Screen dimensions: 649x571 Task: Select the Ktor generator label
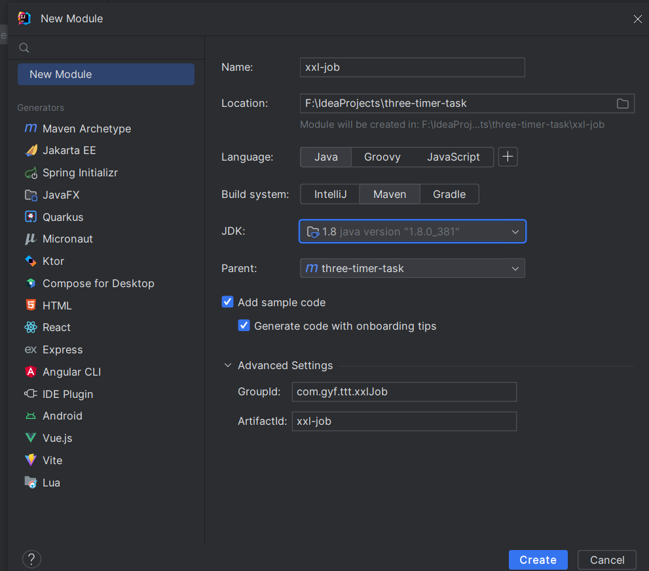coord(54,261)
